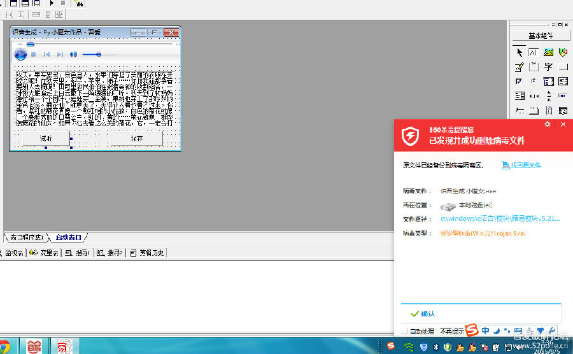Viewport: 573px width, 354px height.
Task: Mute the media player speaker icon
Action: [x=73, y=55]
